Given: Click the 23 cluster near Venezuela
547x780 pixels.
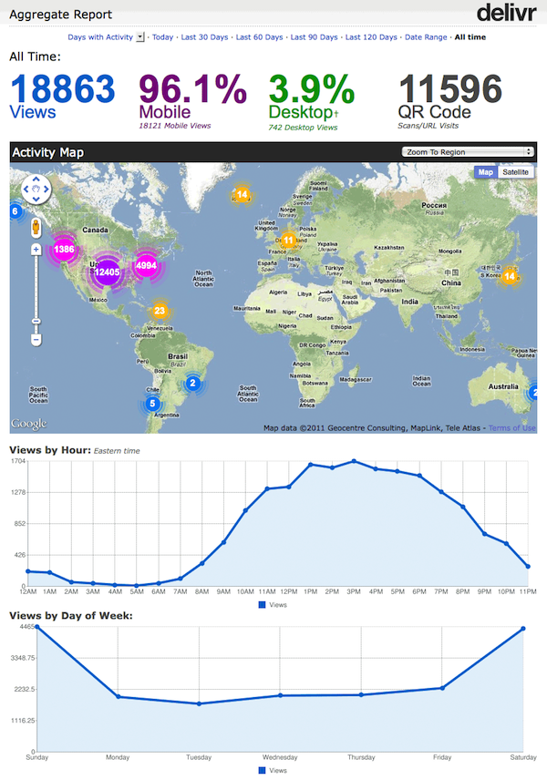Looking at the screenshot, I should coord(160,311).
